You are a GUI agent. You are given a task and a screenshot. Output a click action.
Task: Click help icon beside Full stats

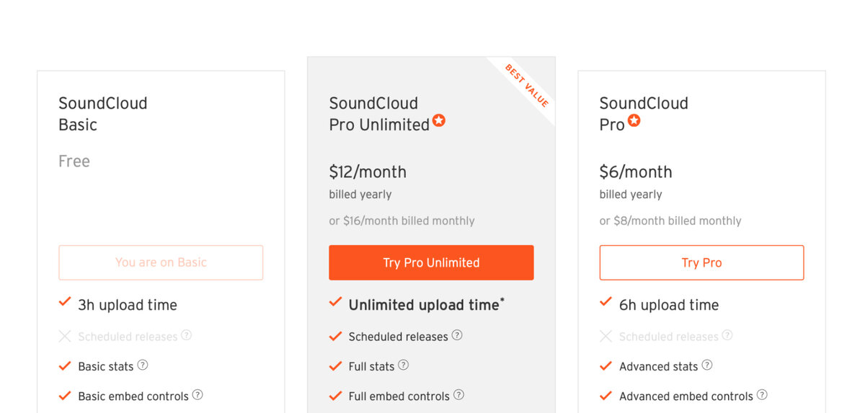pyautogui.click(x=404, y=365)
